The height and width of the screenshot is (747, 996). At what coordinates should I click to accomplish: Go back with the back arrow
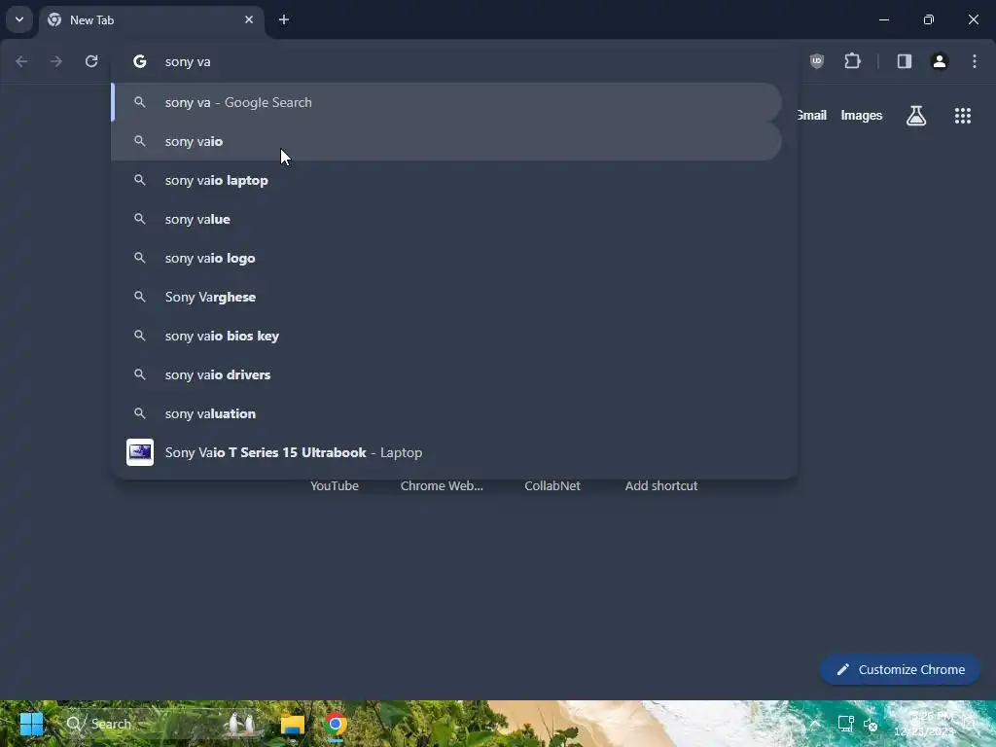click(x=21, y=61)
